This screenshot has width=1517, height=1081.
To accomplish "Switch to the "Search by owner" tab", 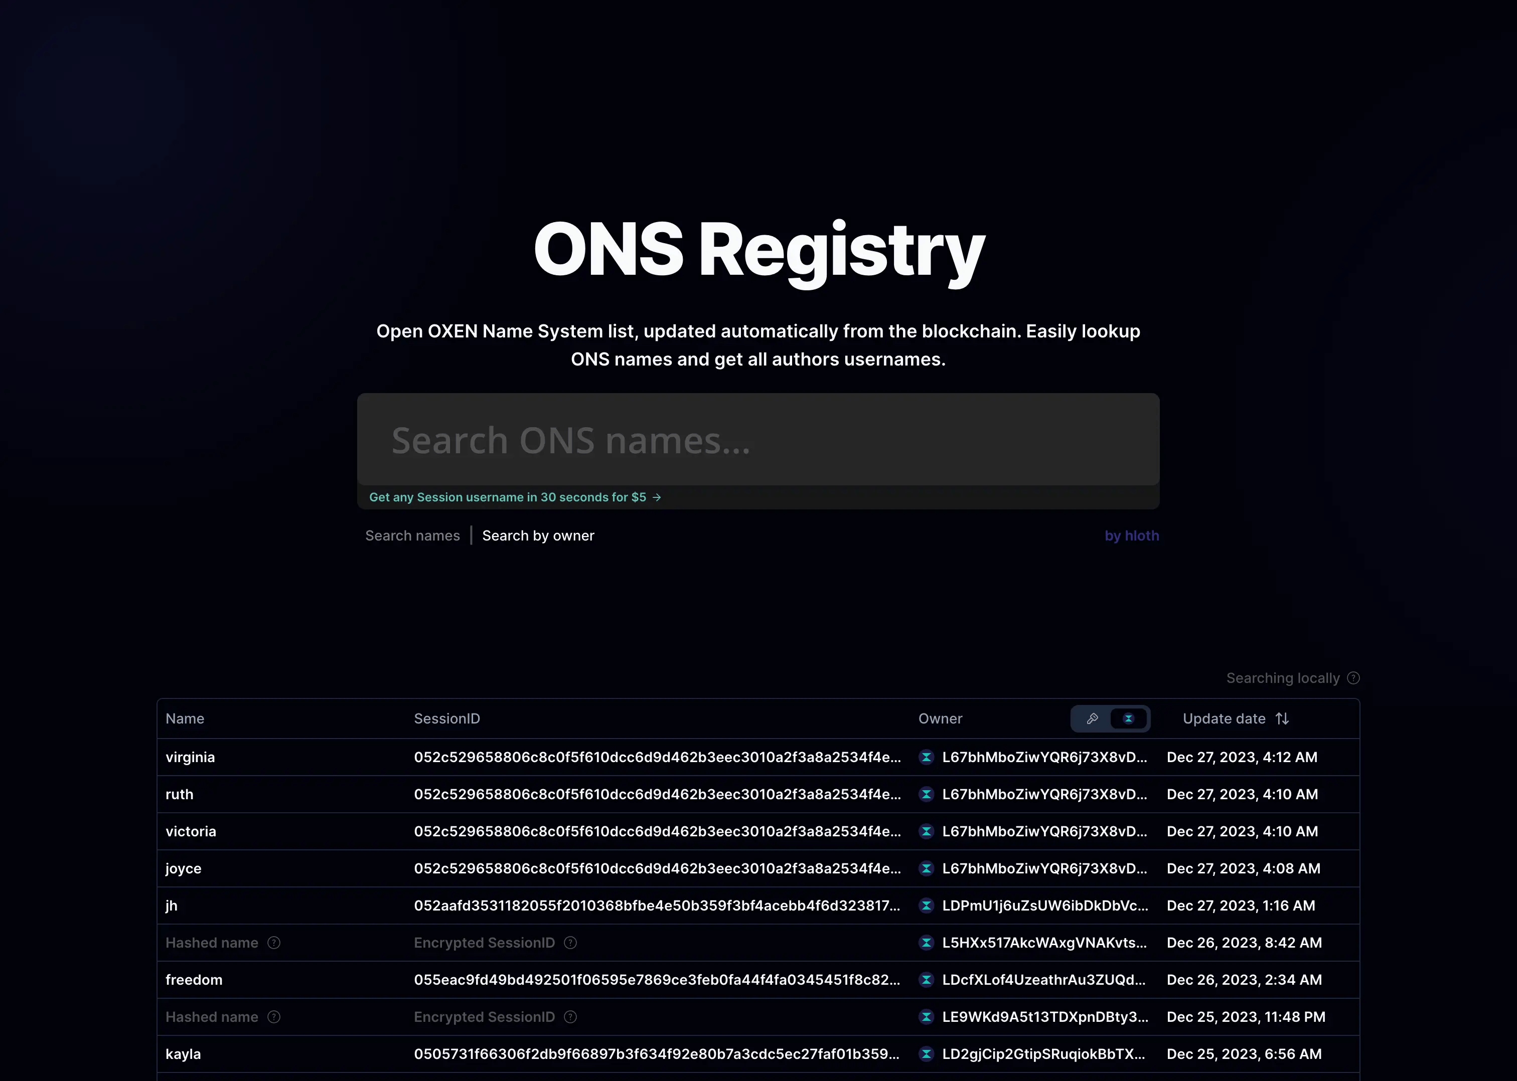I will pyautogui.click(x=538, y=535).
